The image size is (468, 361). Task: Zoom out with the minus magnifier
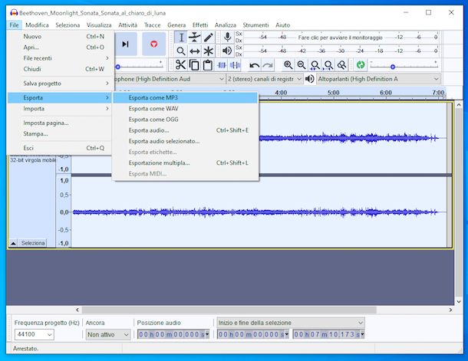(x=302, y=64)
